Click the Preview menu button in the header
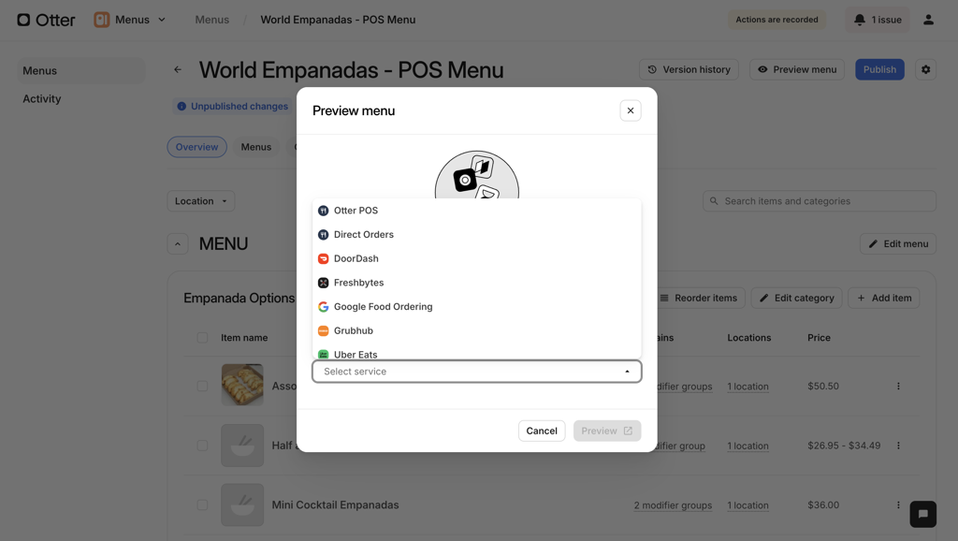Screen dimensions: 958x541 coord(797,69)
